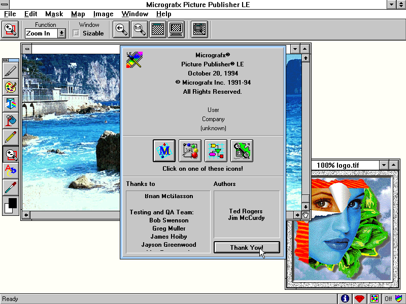Click the Off indicator in the status bar
This screenshot has height=304, width=406.
coord(388,299)
